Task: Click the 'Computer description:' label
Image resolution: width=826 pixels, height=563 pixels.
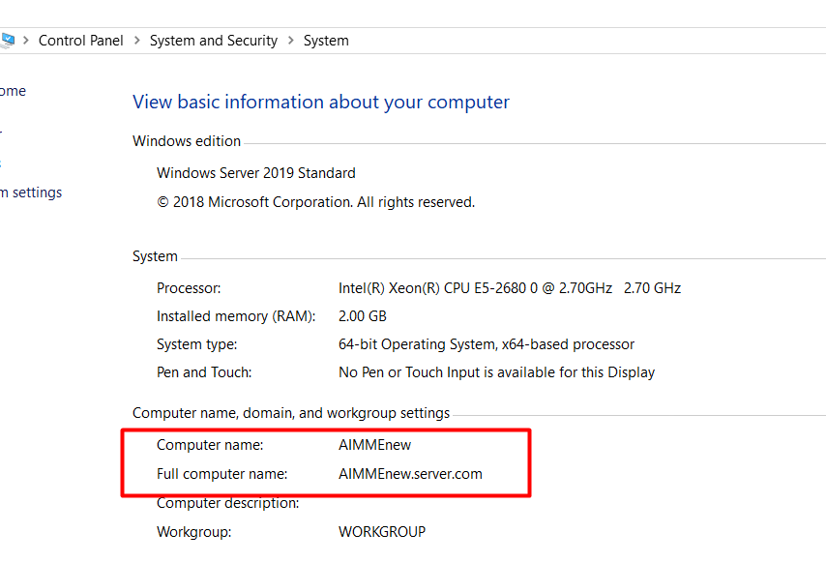Action: pyautogui.click(x=227, y=503)
